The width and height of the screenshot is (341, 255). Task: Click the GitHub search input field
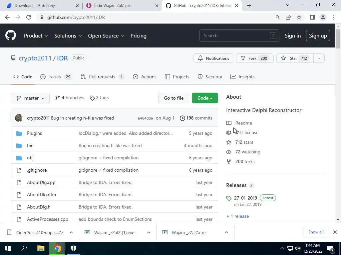coord(239,36)
